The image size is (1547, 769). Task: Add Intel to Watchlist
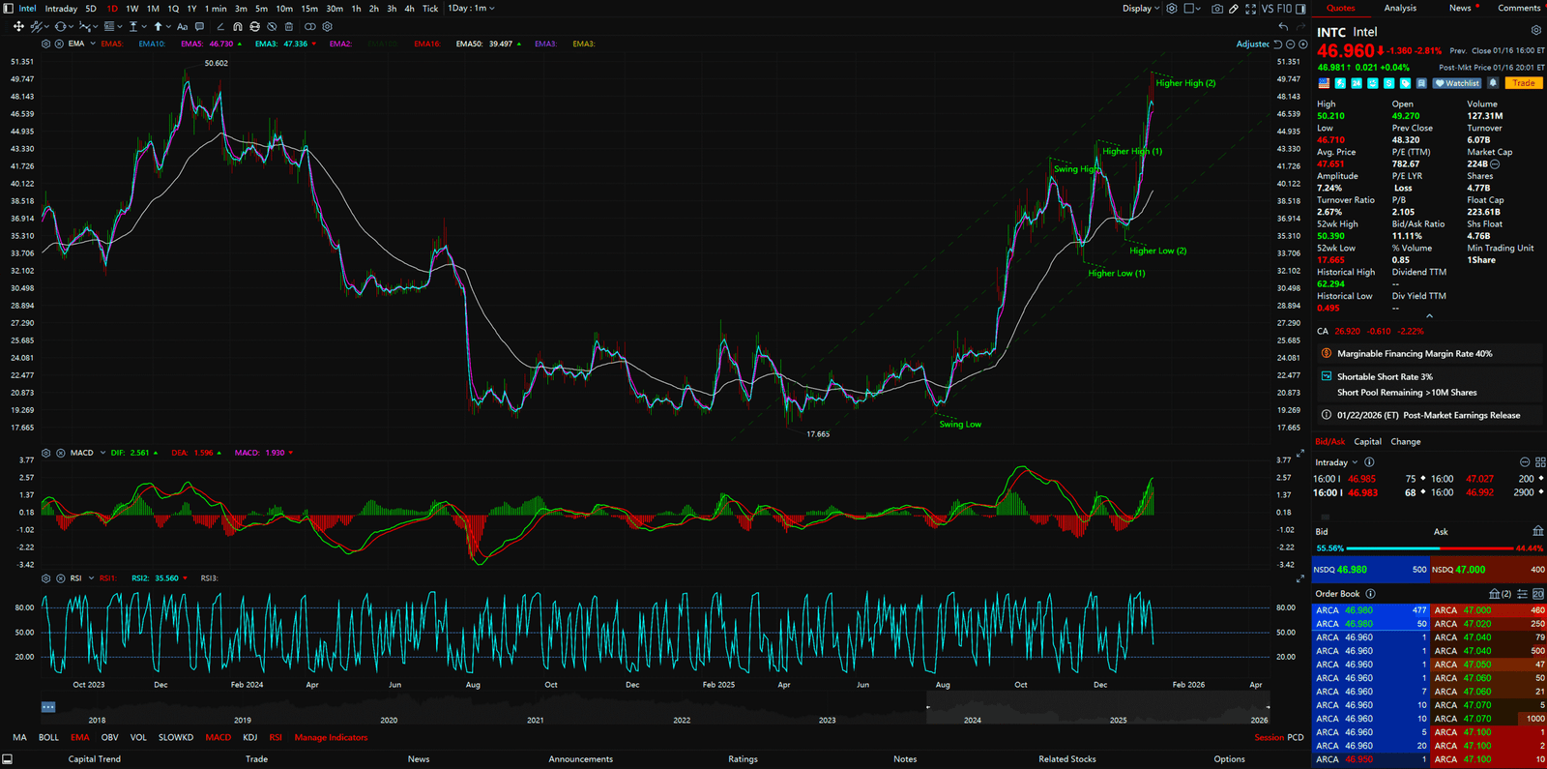pos(1457,83)
